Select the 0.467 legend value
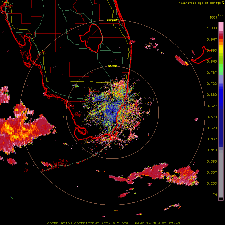The height and width of the screenshot is (225, 225). (x=212, y=139)
